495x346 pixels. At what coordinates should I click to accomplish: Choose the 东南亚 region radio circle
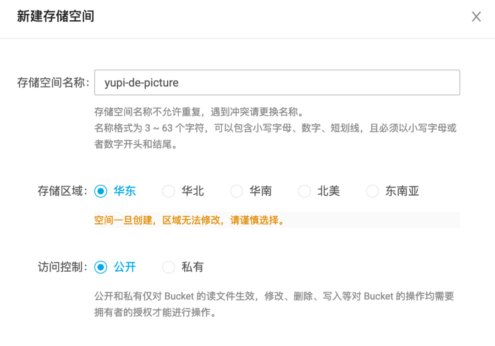[372, 191]
